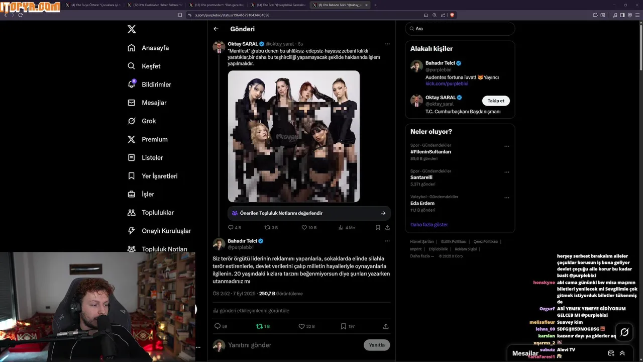Image resolution: width=643 pixels, height=362 pixels.
Task: Open #FileninSultanları trending topic
Action: pyautogui.click(x=431, y=152)
